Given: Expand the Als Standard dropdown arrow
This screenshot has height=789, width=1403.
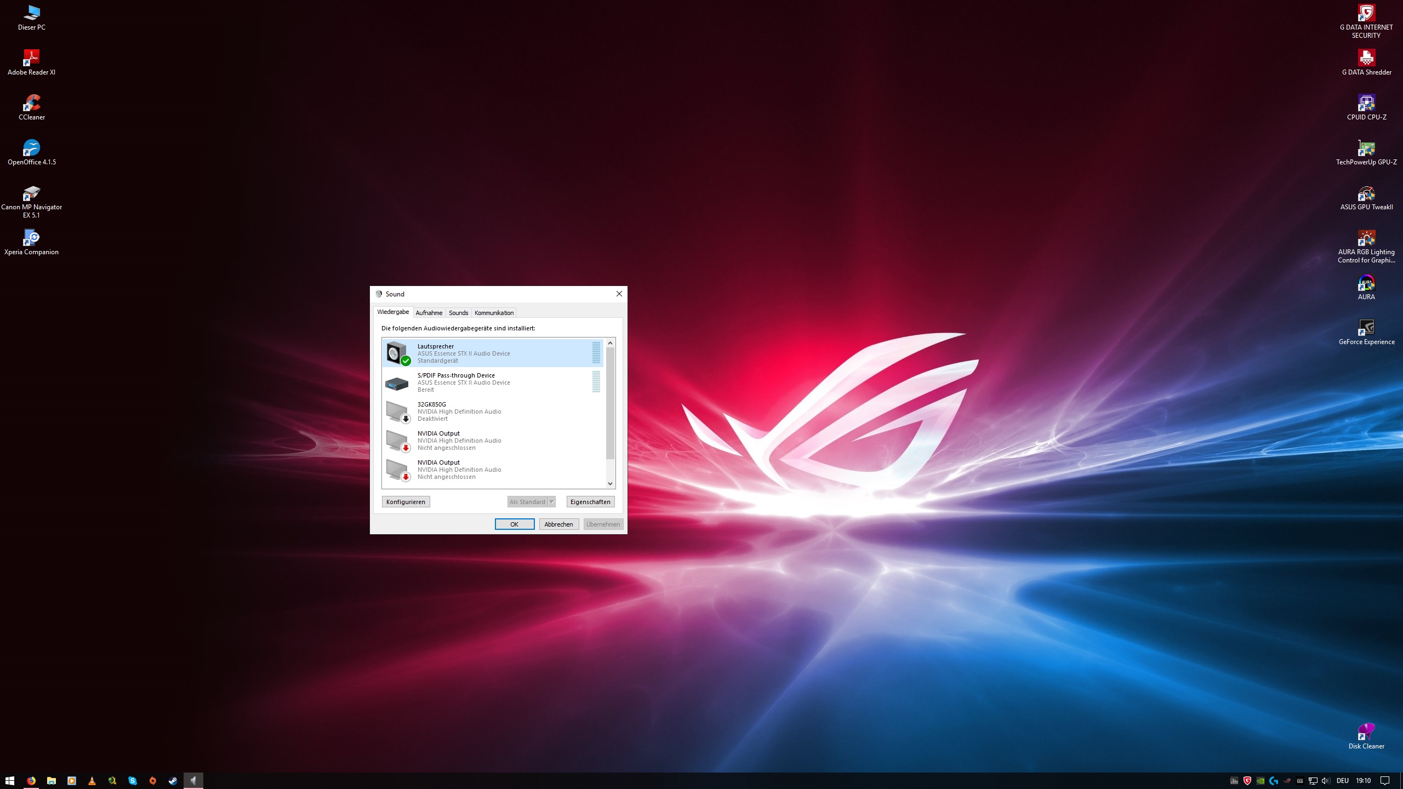Looking at the screenshot, I should click(552, 502).
